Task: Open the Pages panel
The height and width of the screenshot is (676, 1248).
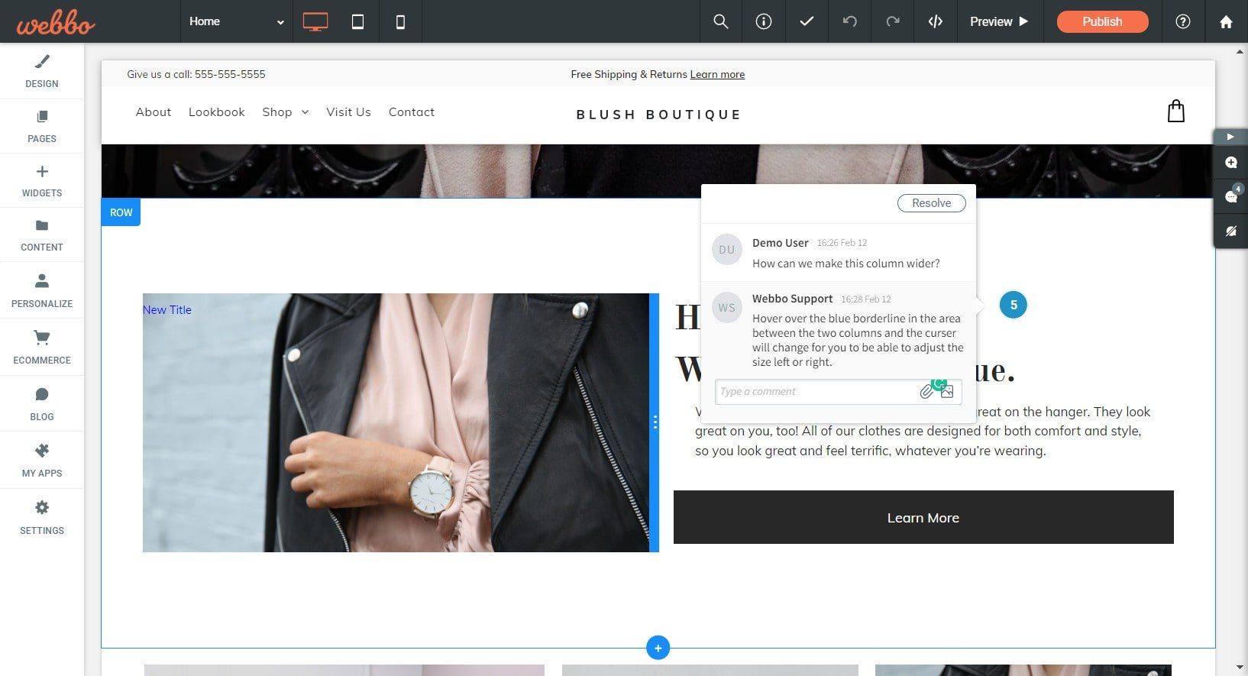Action: pos(42,126)
